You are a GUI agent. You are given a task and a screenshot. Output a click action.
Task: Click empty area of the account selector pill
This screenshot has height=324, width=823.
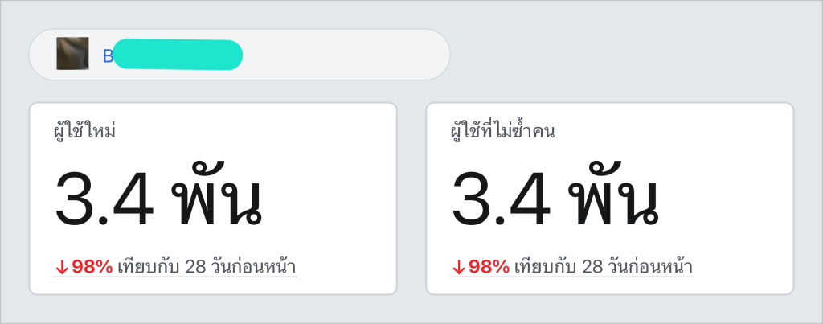click(346, 55)
